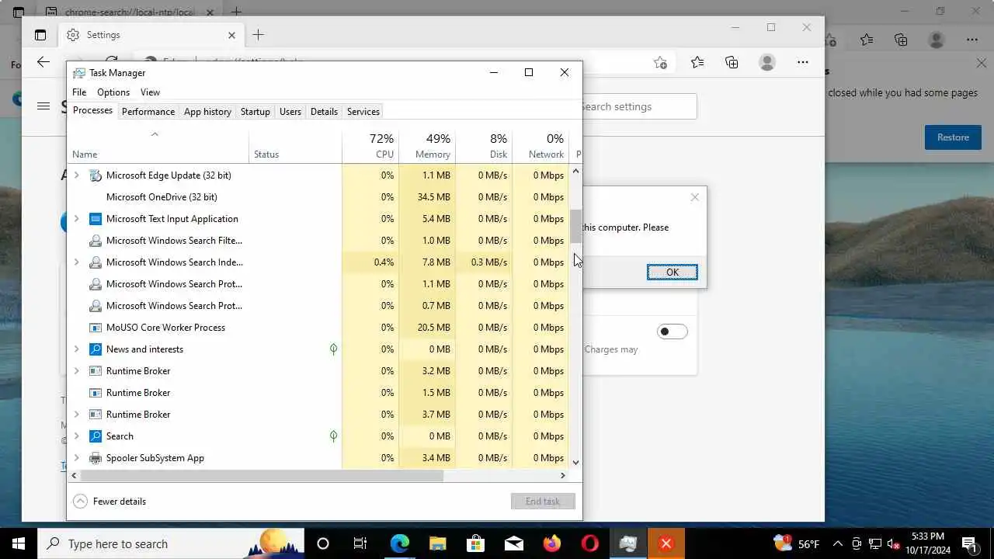Click the Windows Start button
Image resolution: width=994 pixels, height=559 pixels.
tap(19, 543)
